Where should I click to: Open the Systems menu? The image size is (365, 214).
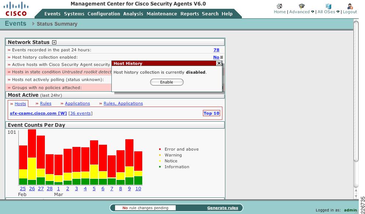pos(74,14)
